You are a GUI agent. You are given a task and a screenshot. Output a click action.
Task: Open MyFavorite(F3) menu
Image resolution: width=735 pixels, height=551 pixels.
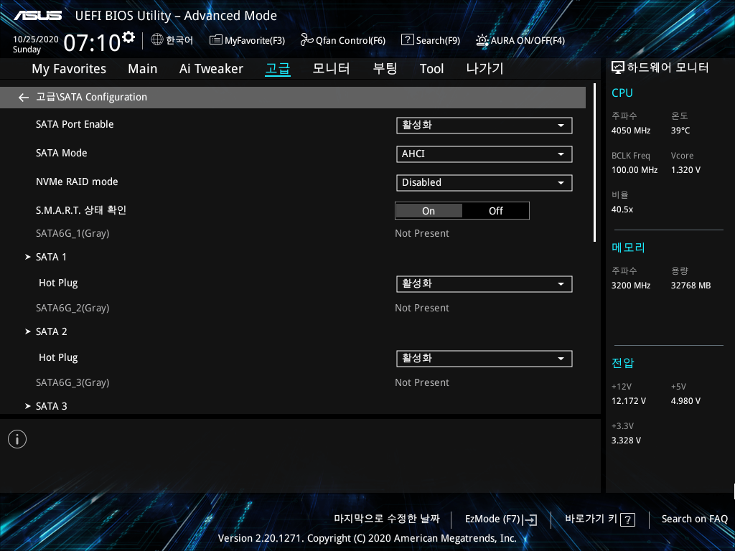pos(247,40)
